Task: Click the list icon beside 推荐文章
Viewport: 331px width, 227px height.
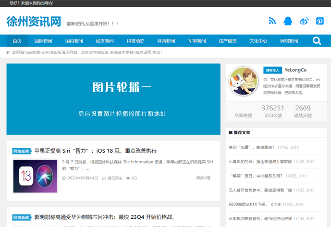Action: pos(231,132)
